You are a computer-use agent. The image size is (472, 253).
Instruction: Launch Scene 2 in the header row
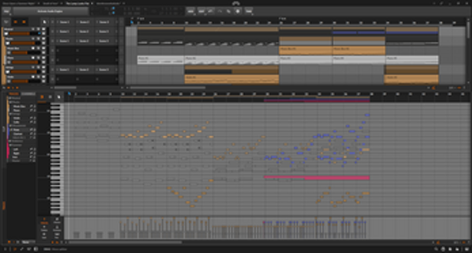click(x=84, y=22)
